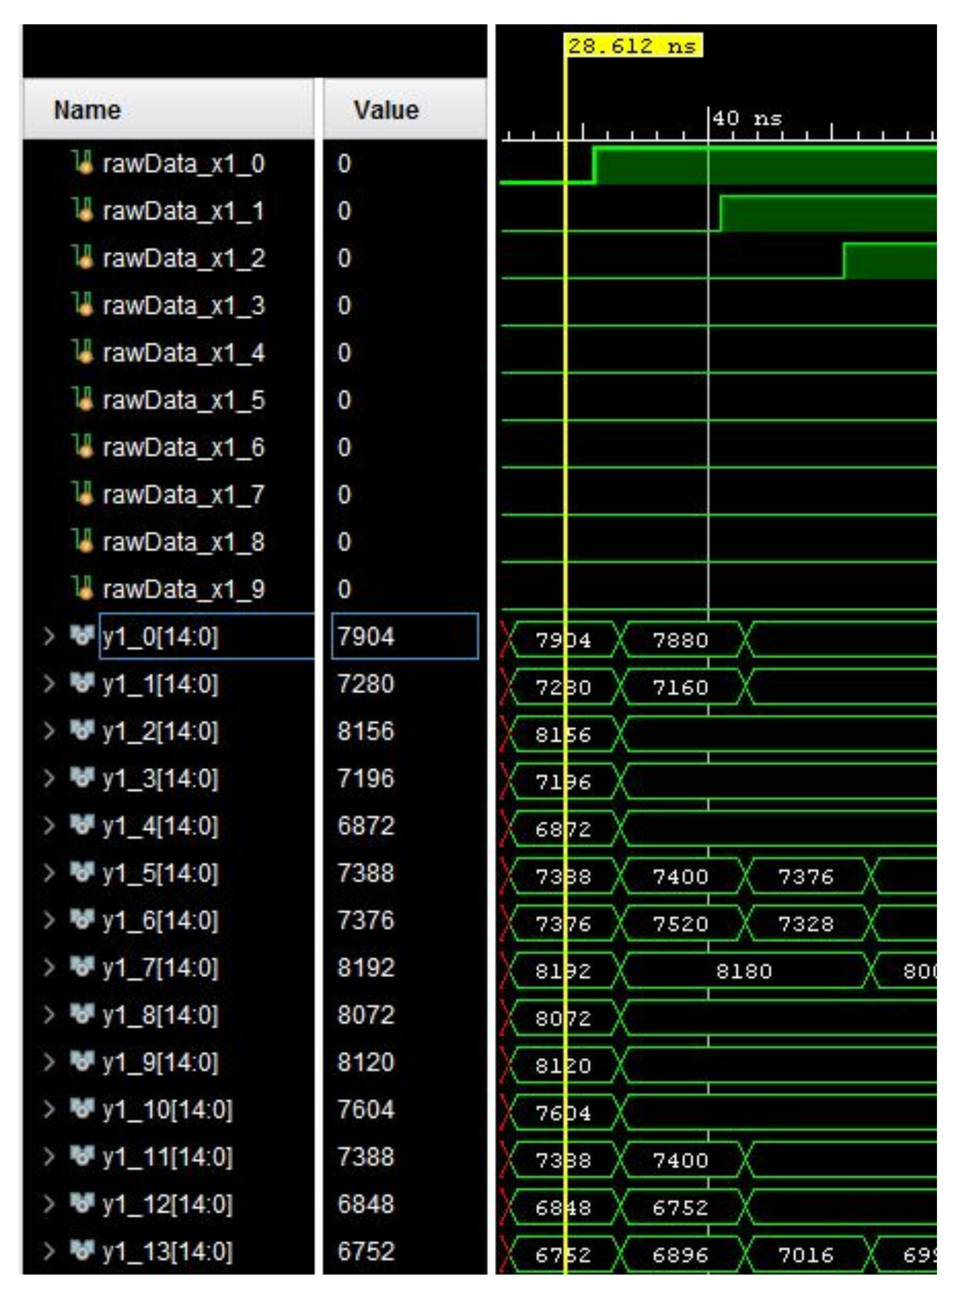The height and width of the screenshot is (1295, 958).
Task: Click the Name column header
Action: pos(168,109)
